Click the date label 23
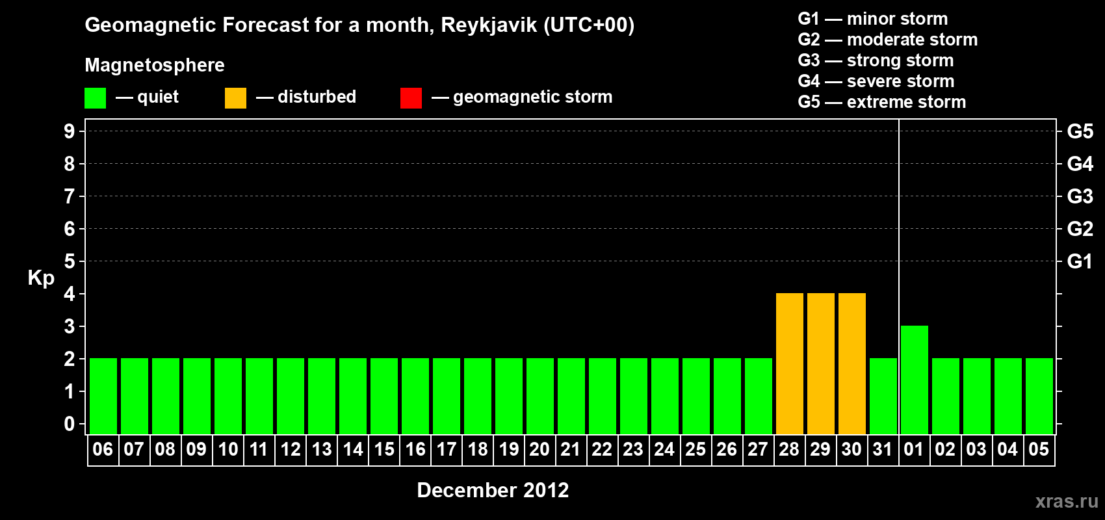This screenshot has width=1105, height=520. tap(633, 449)
